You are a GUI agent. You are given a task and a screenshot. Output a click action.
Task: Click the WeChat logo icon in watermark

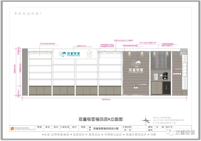[170, 133]
